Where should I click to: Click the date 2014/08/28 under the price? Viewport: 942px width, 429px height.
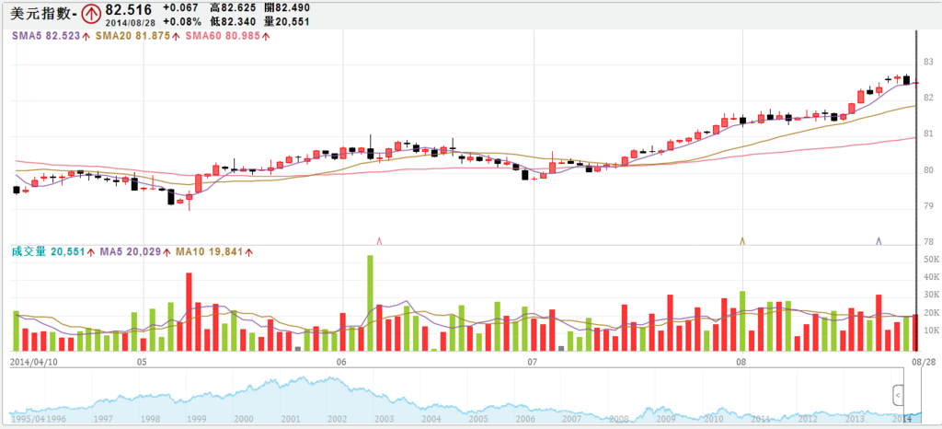pos(132,21)
